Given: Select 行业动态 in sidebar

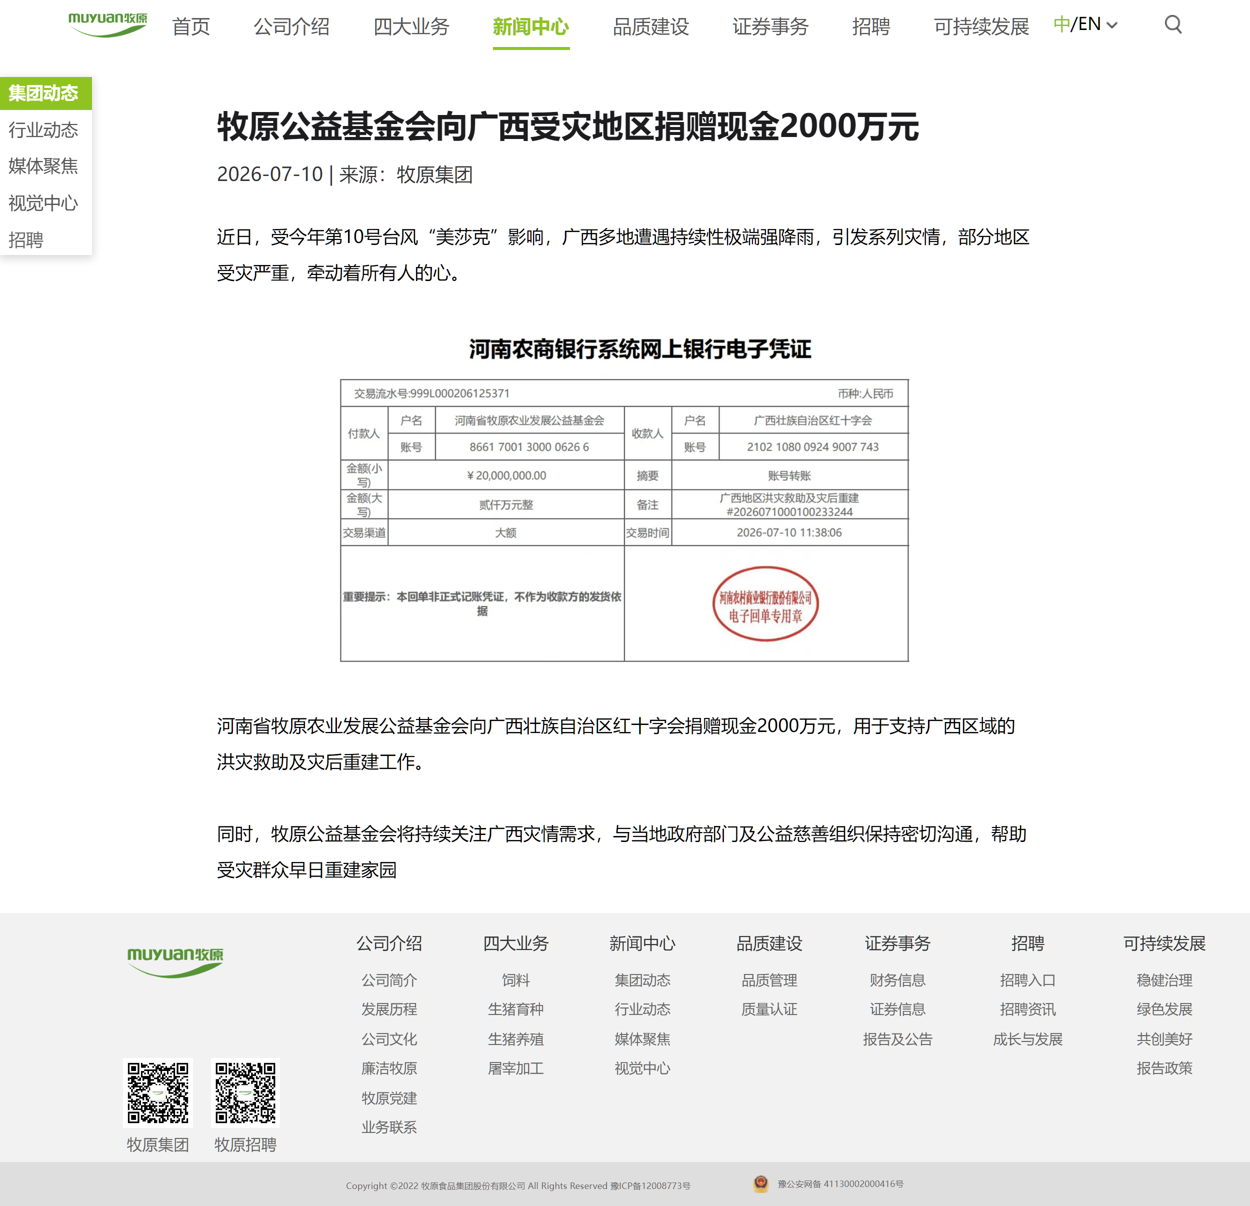Looking at the screenshot, I should coord(43,130).
